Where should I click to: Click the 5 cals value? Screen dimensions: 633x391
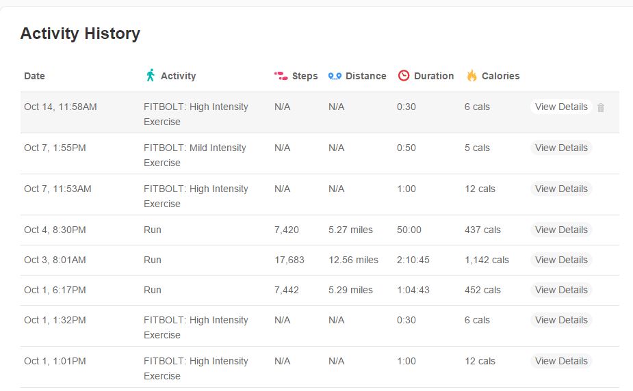(477, 148)
